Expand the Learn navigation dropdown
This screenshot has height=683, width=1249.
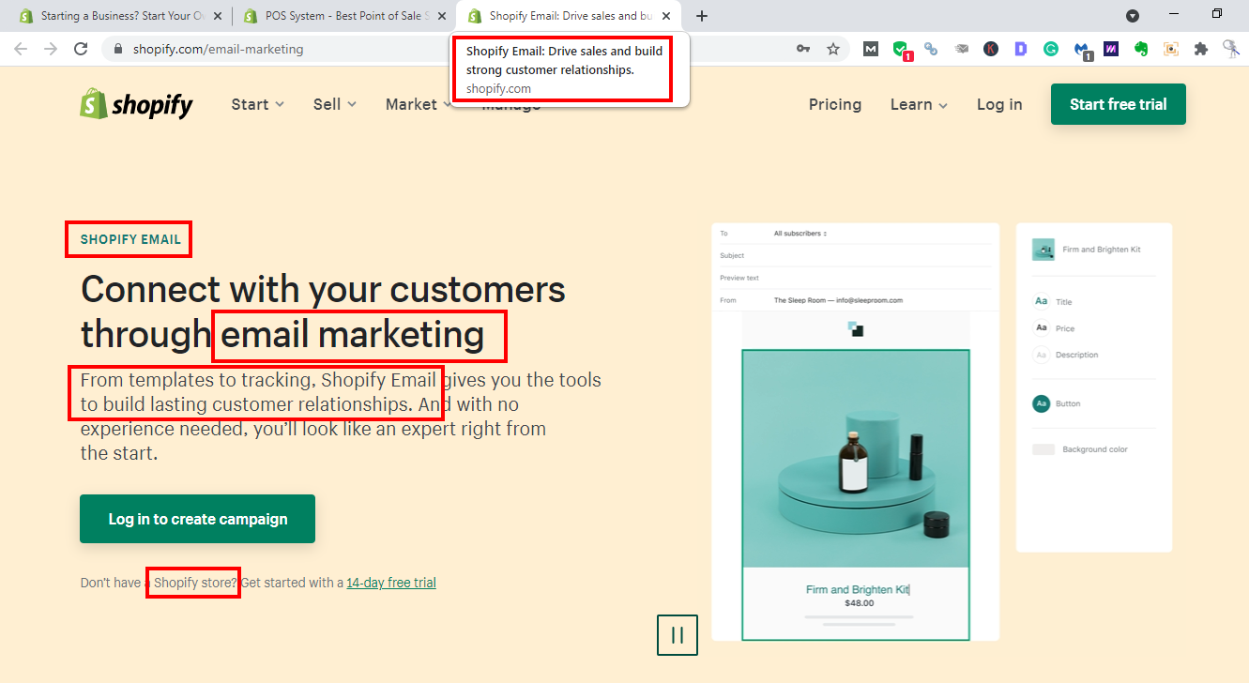pyautogui.click(x=918, y=104)
